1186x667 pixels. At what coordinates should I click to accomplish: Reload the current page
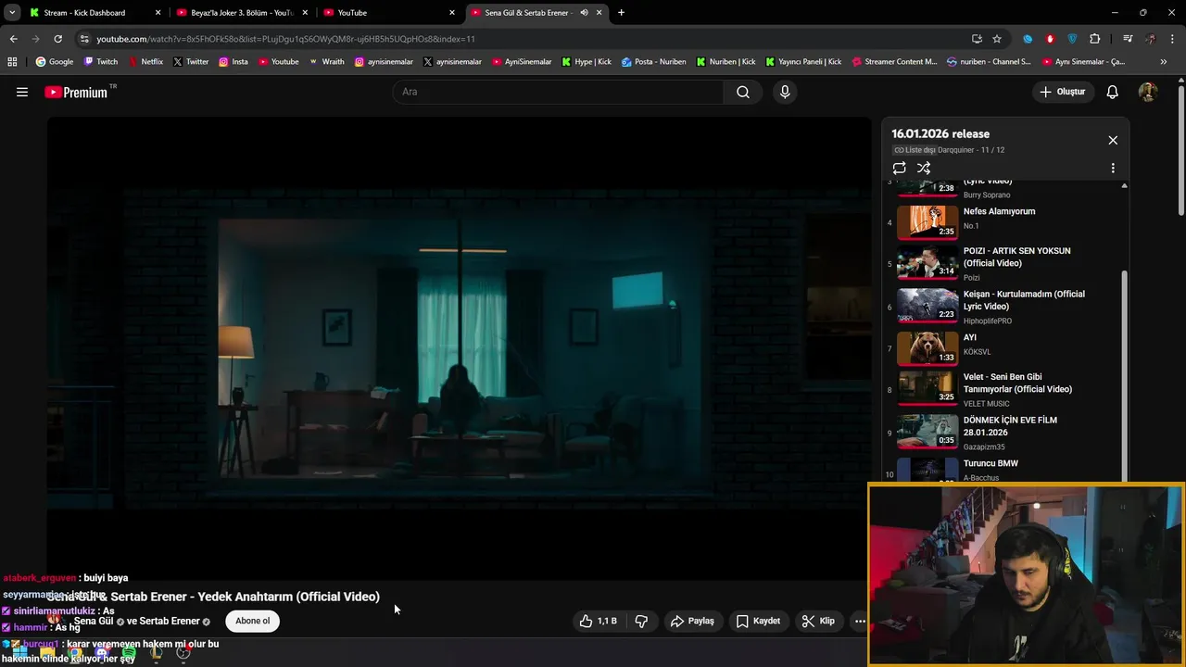coord(57,39)
